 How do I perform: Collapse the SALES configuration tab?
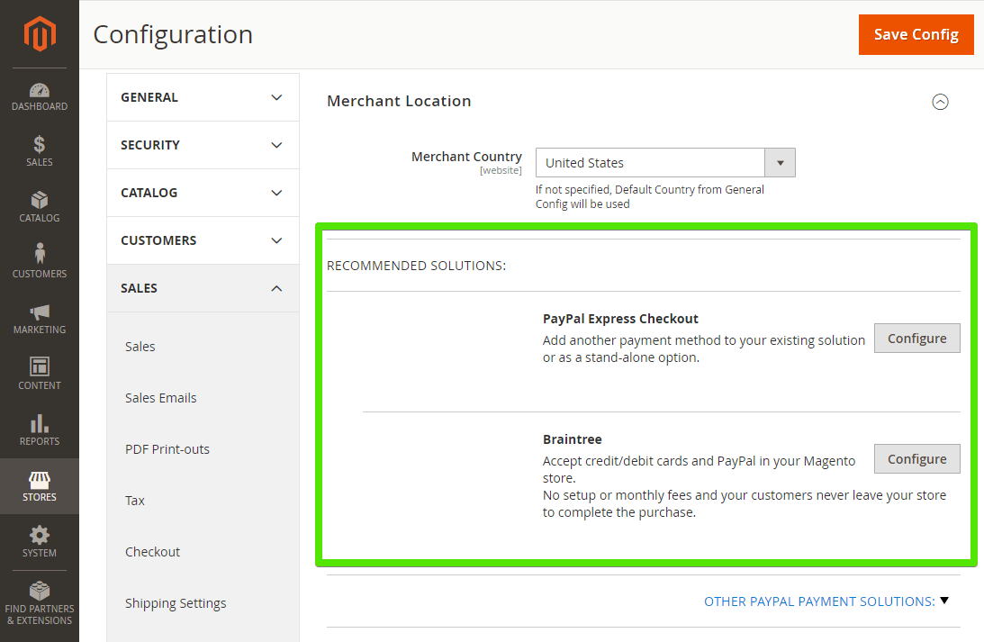click(x=203, y=288)
